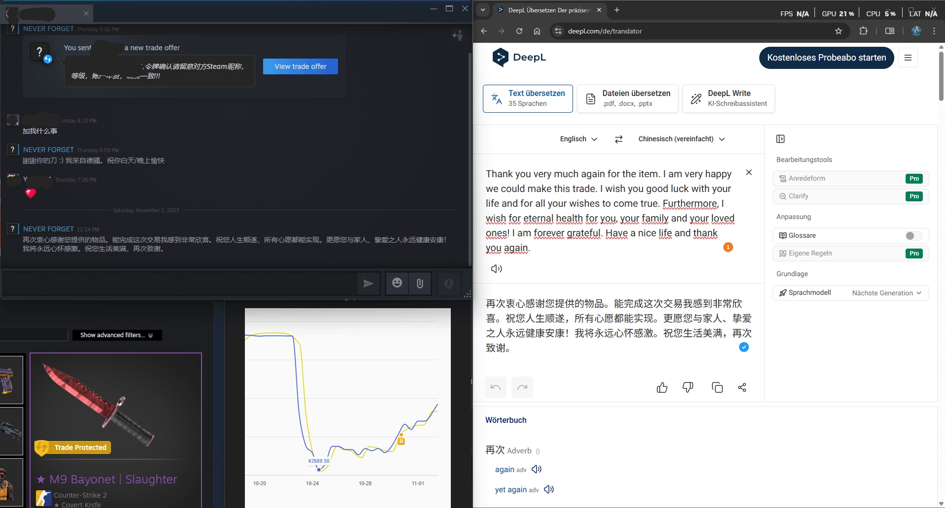The width and height of the screenshot is (945, 508).
Task: Close the DeepL Übersetzer browser tab
Action: tap(599, 10)
